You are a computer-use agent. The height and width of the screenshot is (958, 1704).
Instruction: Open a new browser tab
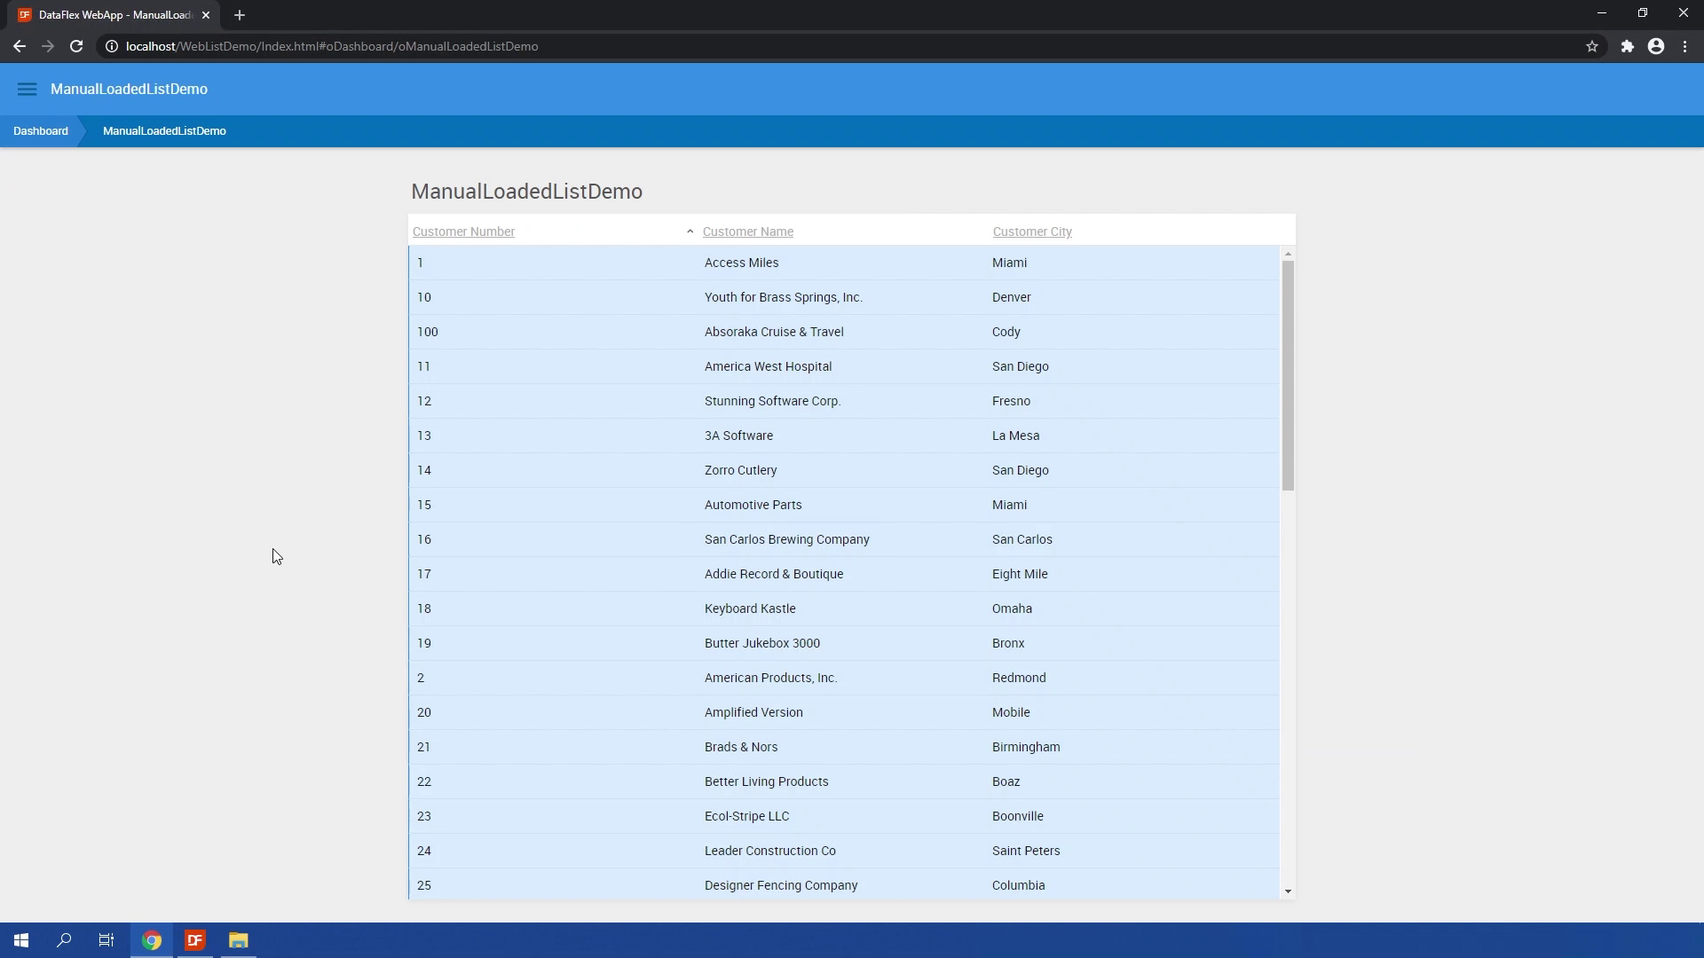[x=240, y=15]
